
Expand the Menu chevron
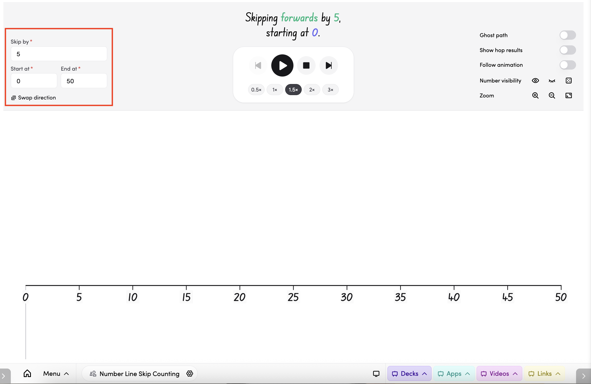(66, 374)
